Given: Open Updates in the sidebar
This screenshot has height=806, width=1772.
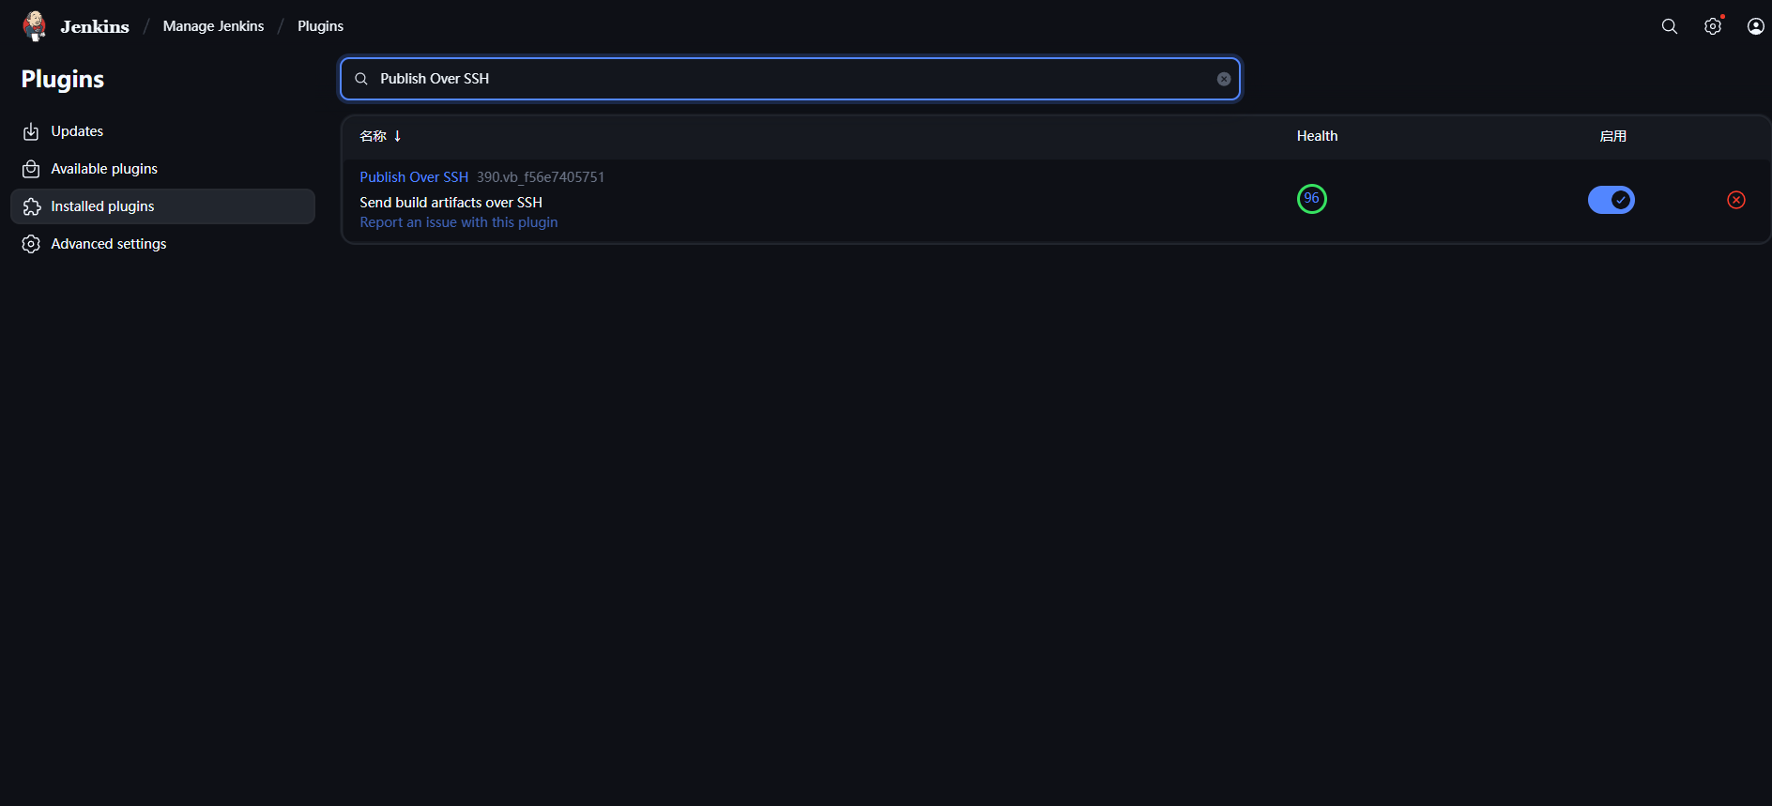Looking at the screenshot, I should pos(77,131).
